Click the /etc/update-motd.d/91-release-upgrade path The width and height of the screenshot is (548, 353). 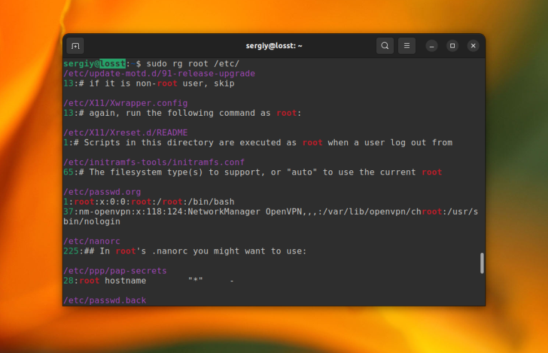pos(159,73)
